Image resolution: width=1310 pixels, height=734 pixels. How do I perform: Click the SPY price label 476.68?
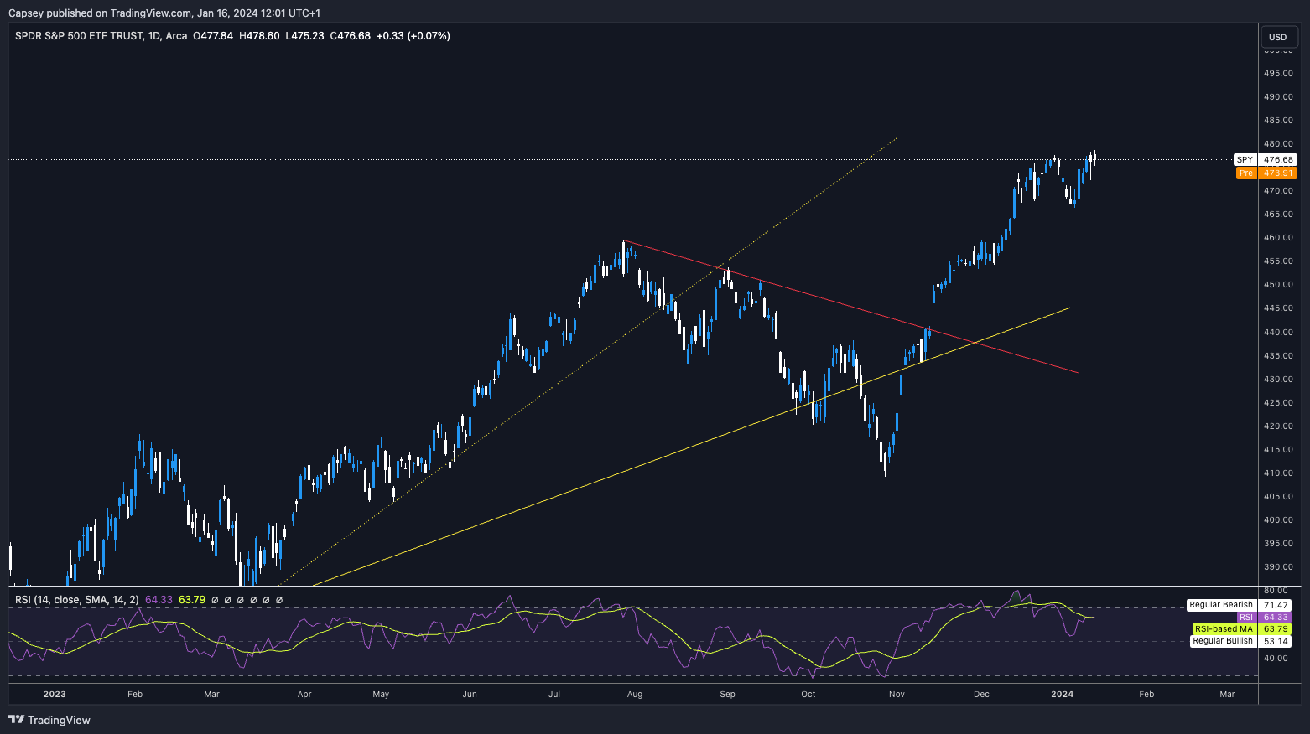pyautogui.click(x=1278, y=159)
